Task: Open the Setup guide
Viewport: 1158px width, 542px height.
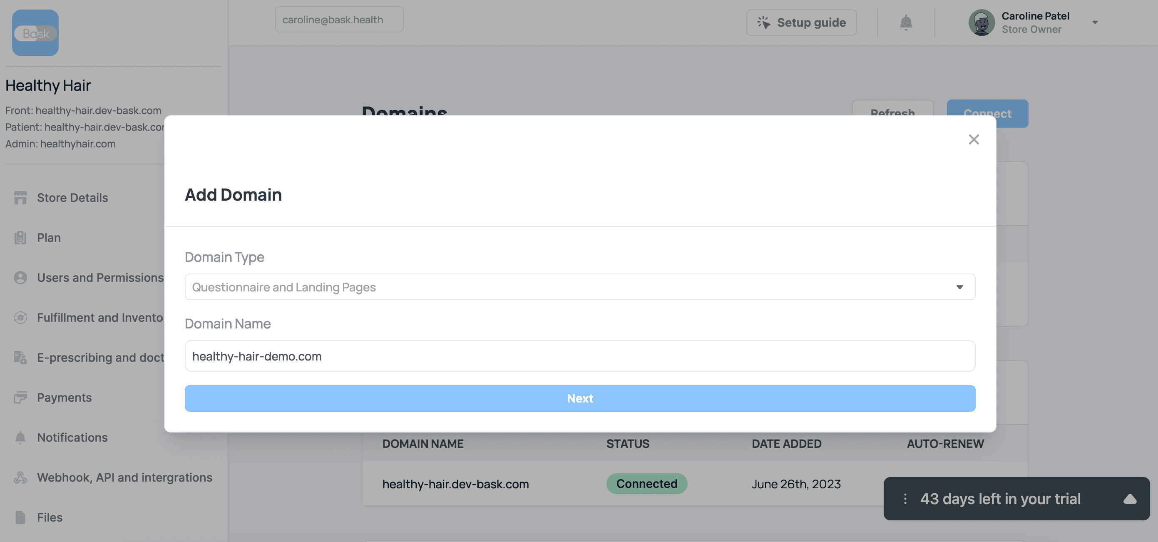Action: pyautogui.click(x=801, y=22)
